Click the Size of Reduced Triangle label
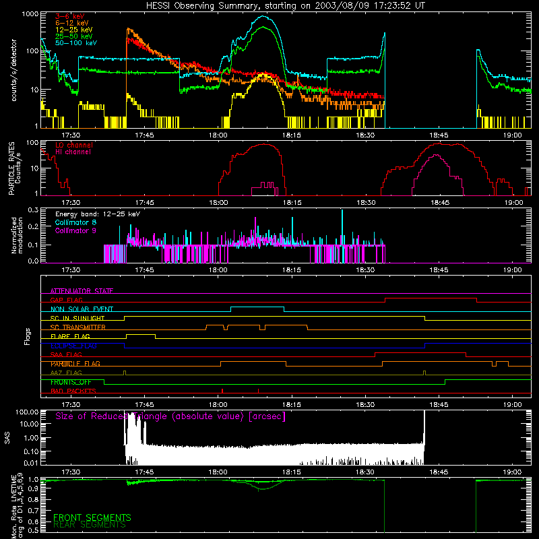The width and height of the screenshot is (539, 539). tap(170, 416)
